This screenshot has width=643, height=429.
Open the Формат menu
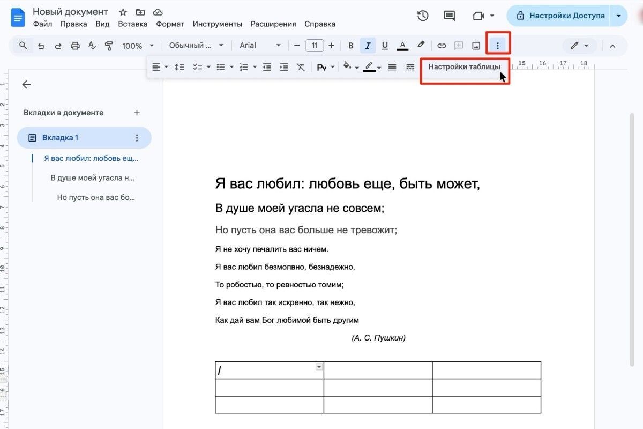pos(170,24)
